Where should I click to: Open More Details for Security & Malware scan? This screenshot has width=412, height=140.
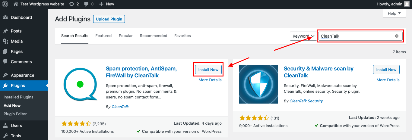click(x=388, y=80)
